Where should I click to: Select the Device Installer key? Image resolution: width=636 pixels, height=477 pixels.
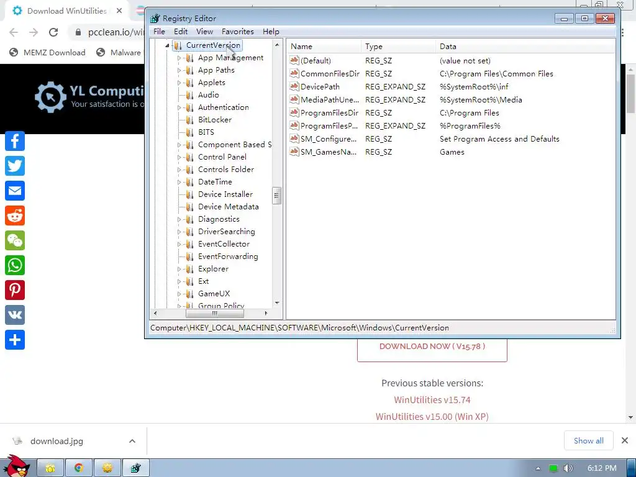point(225,194)
